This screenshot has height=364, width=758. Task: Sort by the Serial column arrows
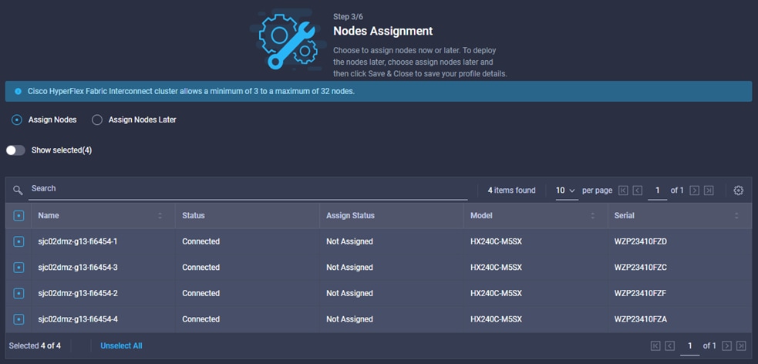pos(736,216)
